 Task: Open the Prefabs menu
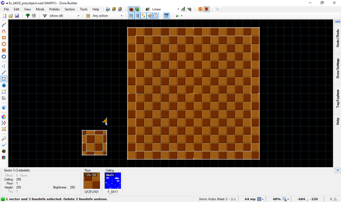tap(54, 9)
